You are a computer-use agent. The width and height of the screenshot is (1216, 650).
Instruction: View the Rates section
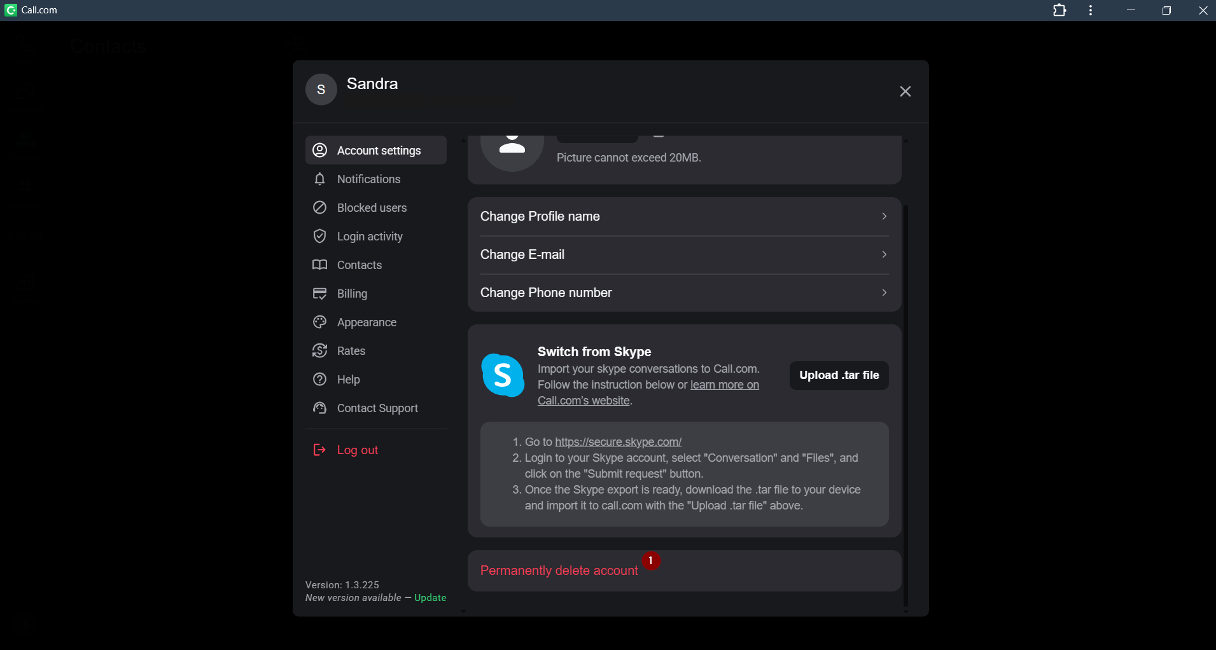click(376, 350)
